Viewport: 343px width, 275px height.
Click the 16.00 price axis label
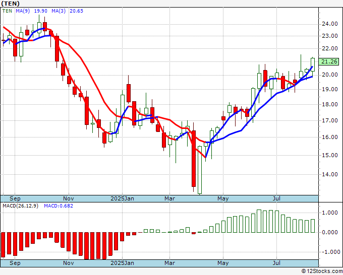pyautogui.click(x=330, y=137)
